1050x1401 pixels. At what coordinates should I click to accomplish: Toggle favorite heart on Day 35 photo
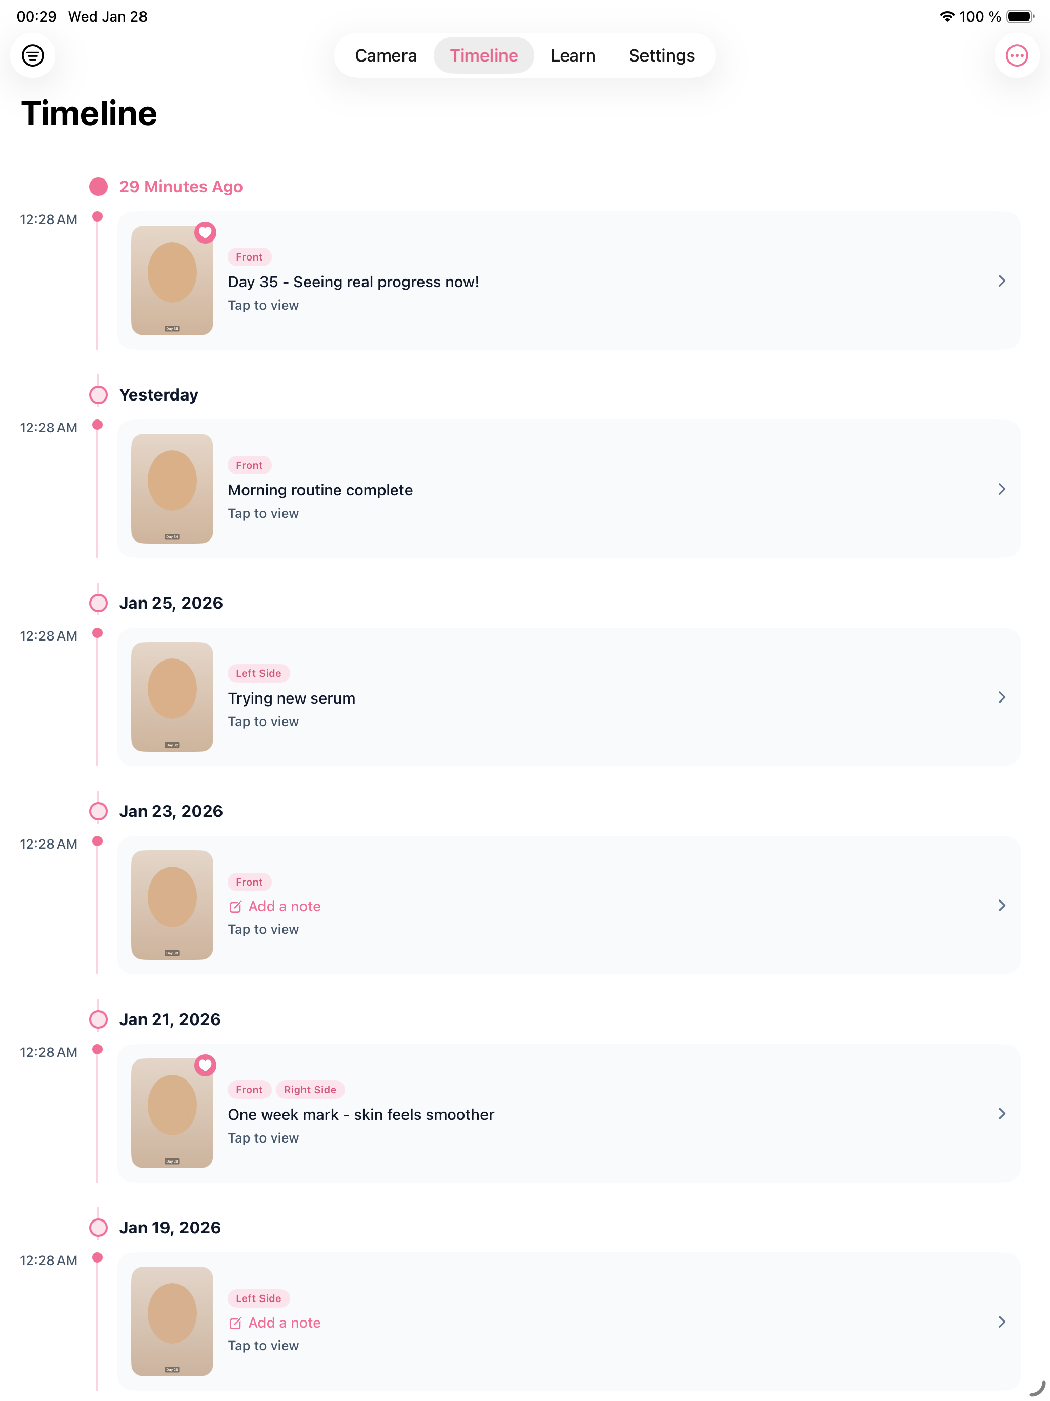(x=205, y=233)
